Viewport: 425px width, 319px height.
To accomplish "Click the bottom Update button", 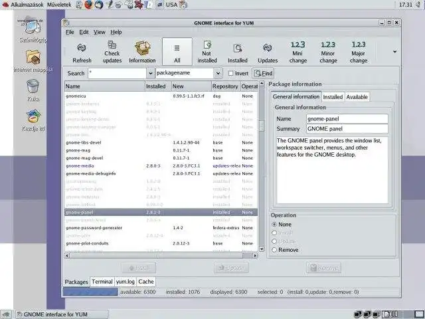I will pyautogui.click(x=231, y=268).
